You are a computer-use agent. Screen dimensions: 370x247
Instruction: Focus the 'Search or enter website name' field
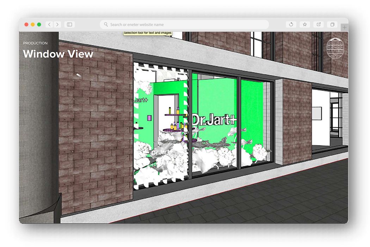pos(184,25)
